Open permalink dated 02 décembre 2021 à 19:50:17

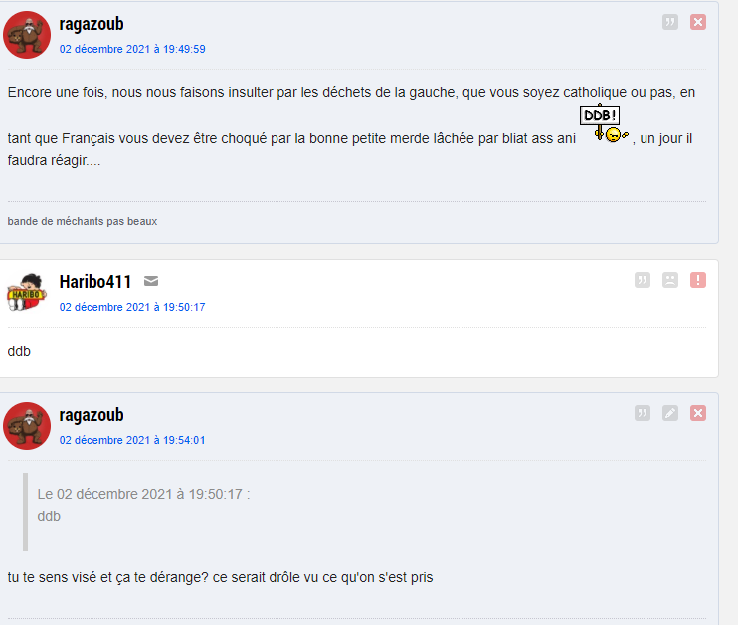pos(132,307)
